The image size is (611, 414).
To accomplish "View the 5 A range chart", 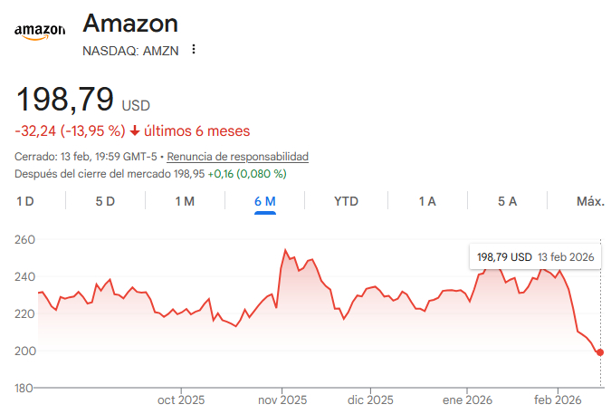I will (507, 201).
